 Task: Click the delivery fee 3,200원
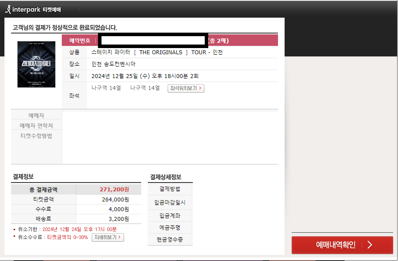[x=119, y=219]
